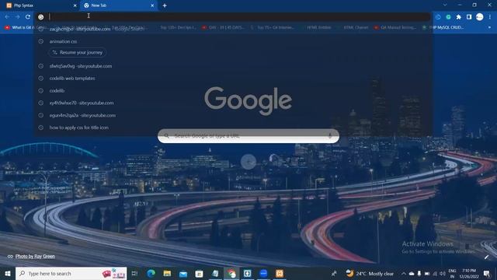Image resolution: width=497 pixels, height=280 pixels.
Task: Click the Resume your journey chip
Action: (78, 52)
